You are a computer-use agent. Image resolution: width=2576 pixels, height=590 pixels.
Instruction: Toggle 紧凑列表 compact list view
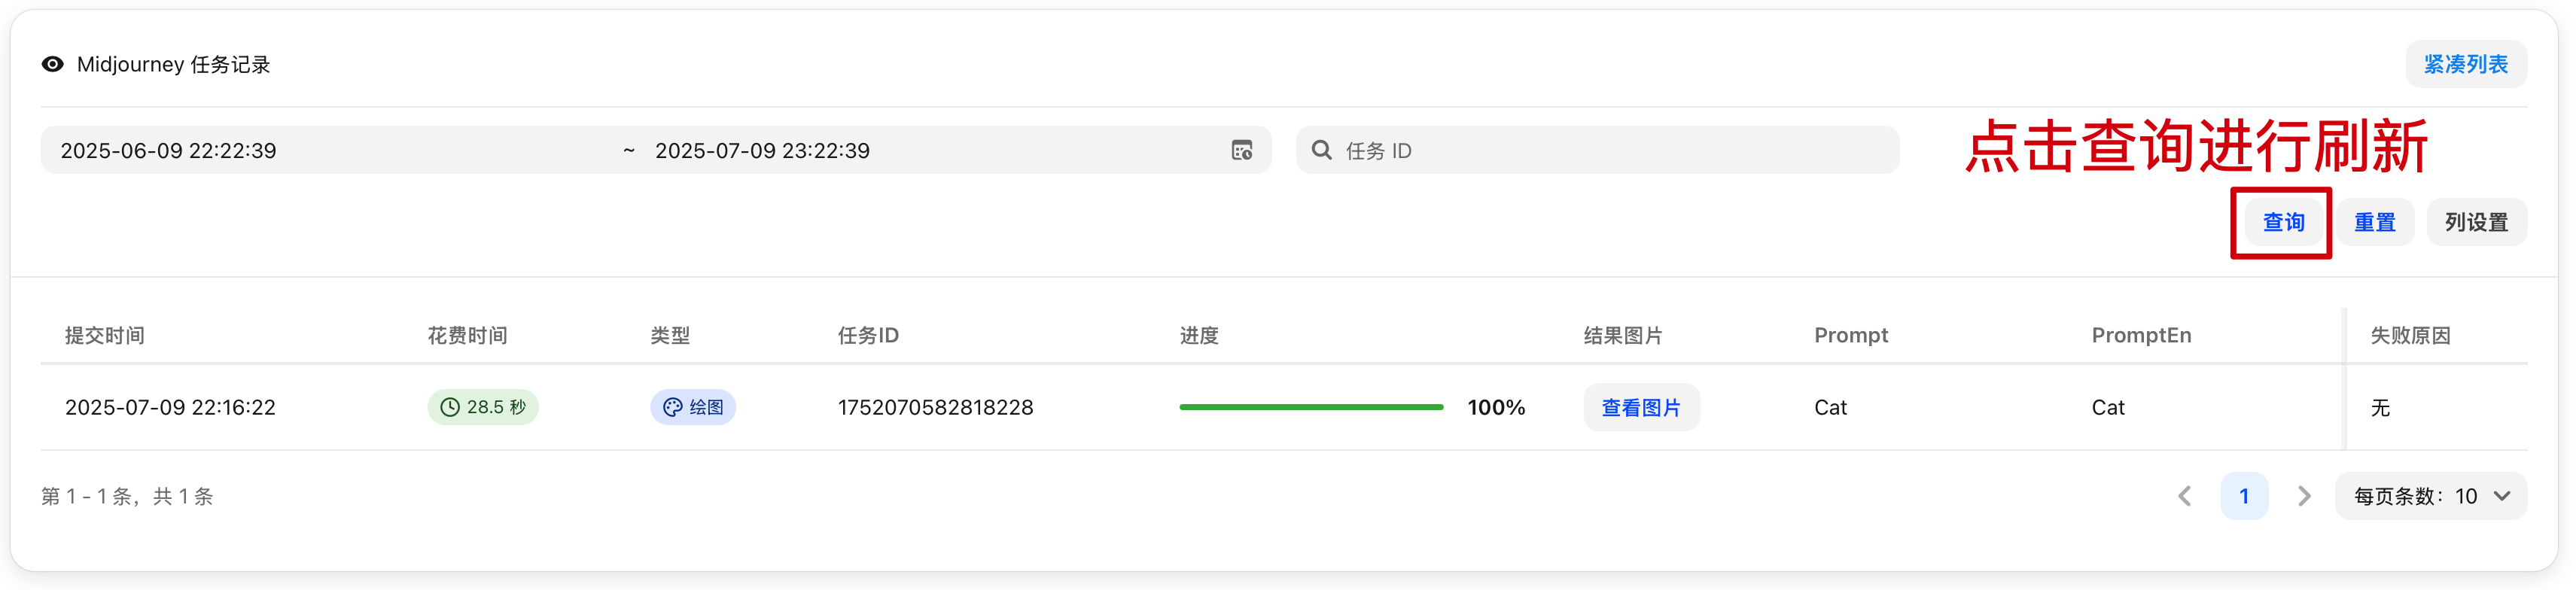coord(2465,64)
